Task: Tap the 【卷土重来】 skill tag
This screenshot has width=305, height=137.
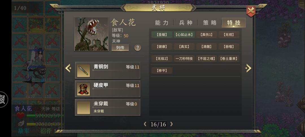Action: coord(228,58)
